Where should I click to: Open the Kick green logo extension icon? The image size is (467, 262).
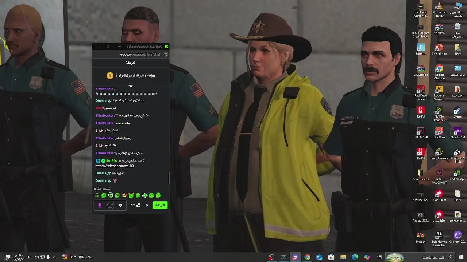(166, 47)
